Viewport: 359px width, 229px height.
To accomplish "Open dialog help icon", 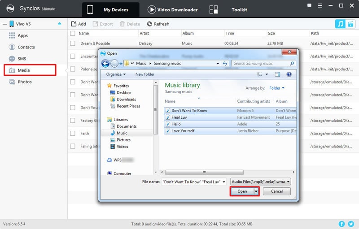I will (289, 74).
